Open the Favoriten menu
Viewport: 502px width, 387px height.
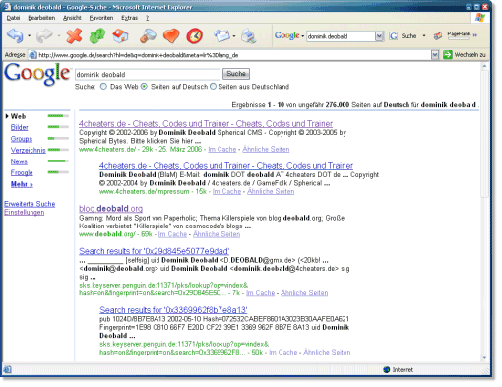tap(101, 18)
